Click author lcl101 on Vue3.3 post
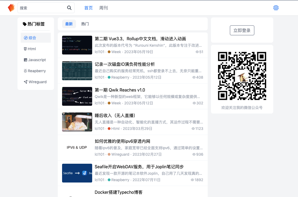The height and width of the screenshot is (197, 298). click(x=100, y=52)
